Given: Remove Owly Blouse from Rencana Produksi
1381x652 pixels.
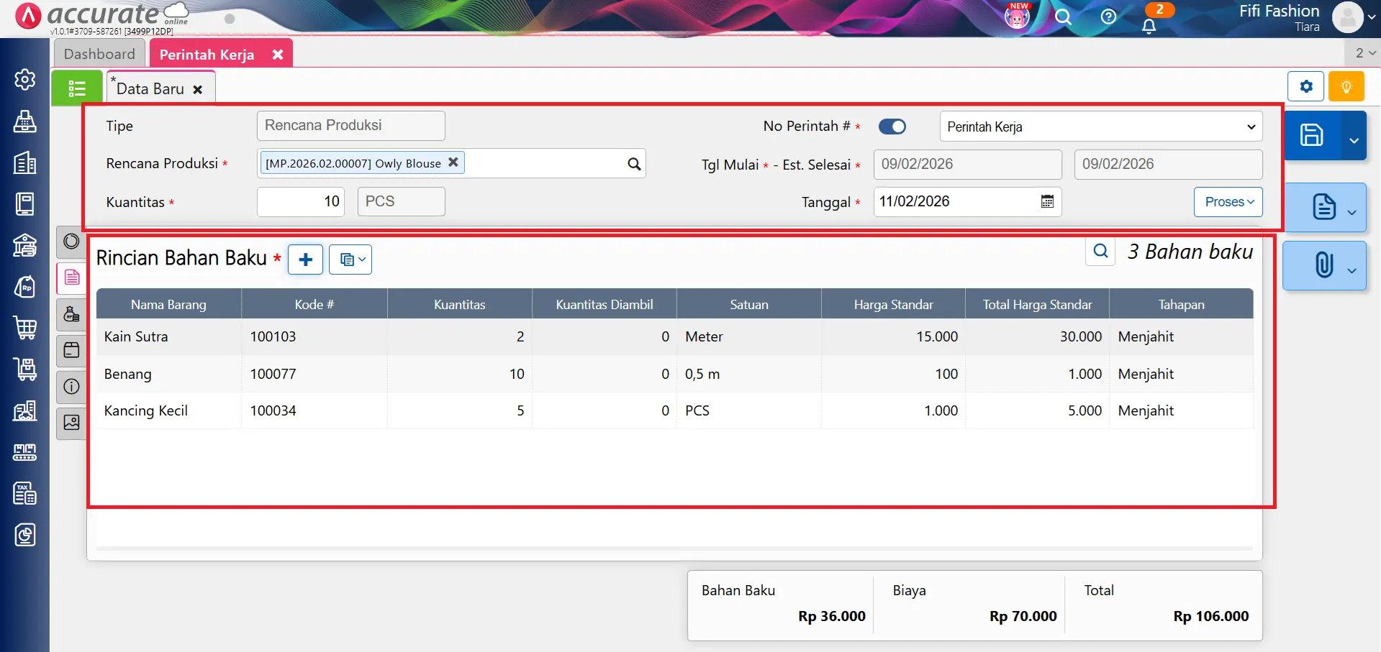Looking at the screenshot, I should coord(453,162).
